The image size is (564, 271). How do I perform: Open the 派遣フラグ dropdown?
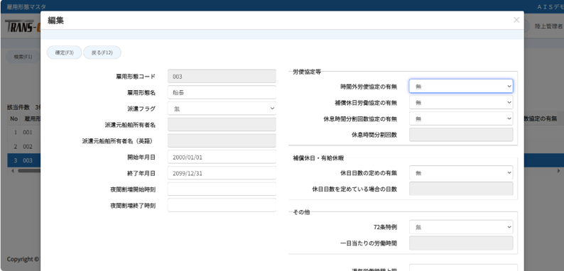(222, 108)
